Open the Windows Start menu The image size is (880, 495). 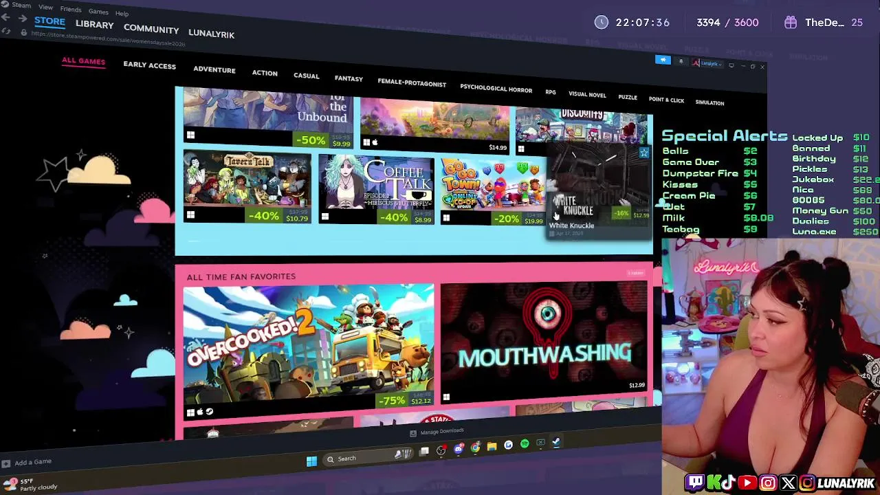[311, 461]
